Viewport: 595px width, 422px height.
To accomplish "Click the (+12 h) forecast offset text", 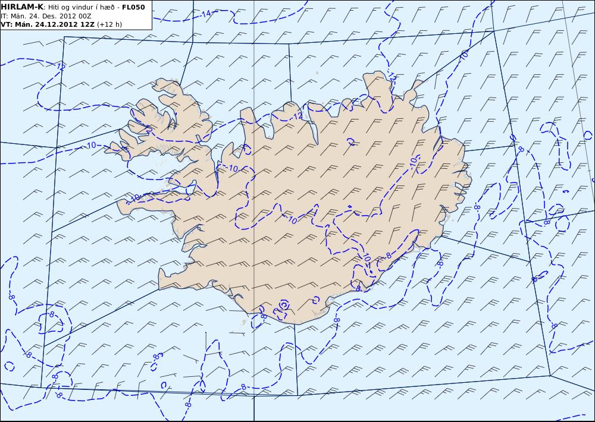I will coord(109,24).
